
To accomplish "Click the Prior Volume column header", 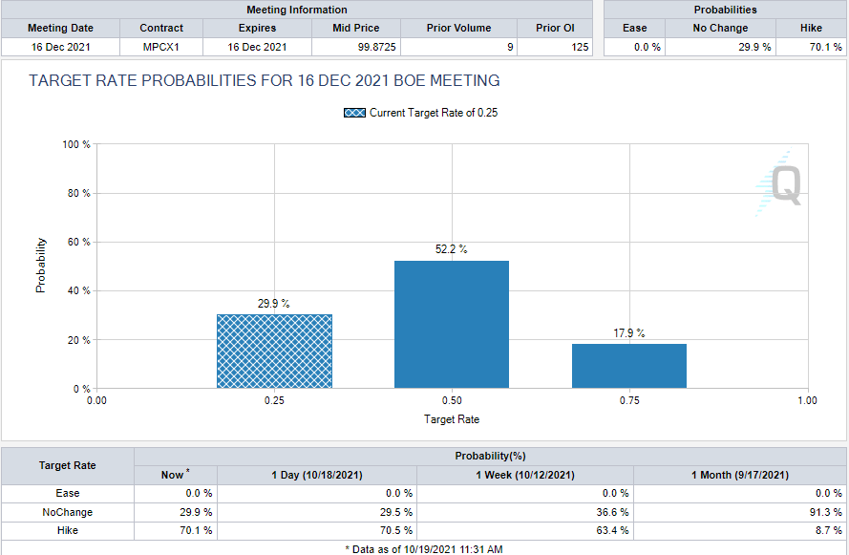I will [x=458, y=28].
